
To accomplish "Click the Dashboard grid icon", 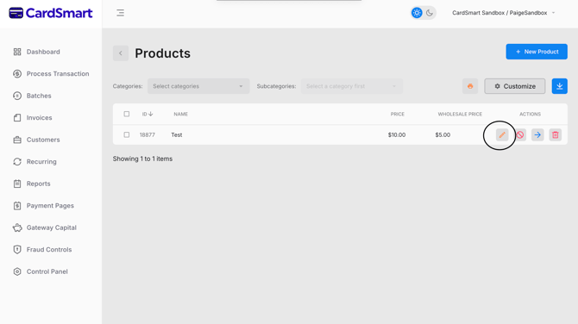I will (x=17, y=52).
